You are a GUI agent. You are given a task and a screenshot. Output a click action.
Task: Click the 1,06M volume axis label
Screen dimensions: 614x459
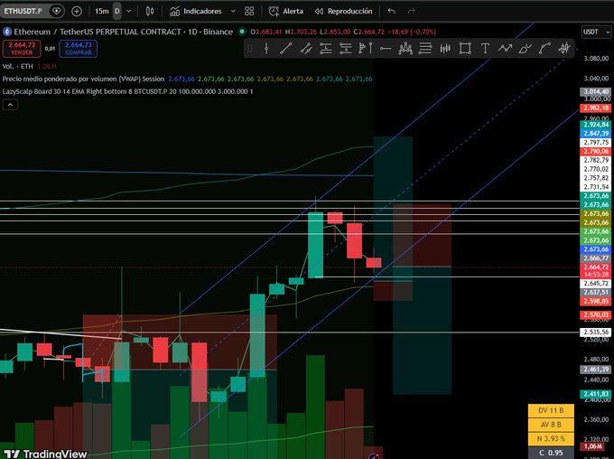592,446
